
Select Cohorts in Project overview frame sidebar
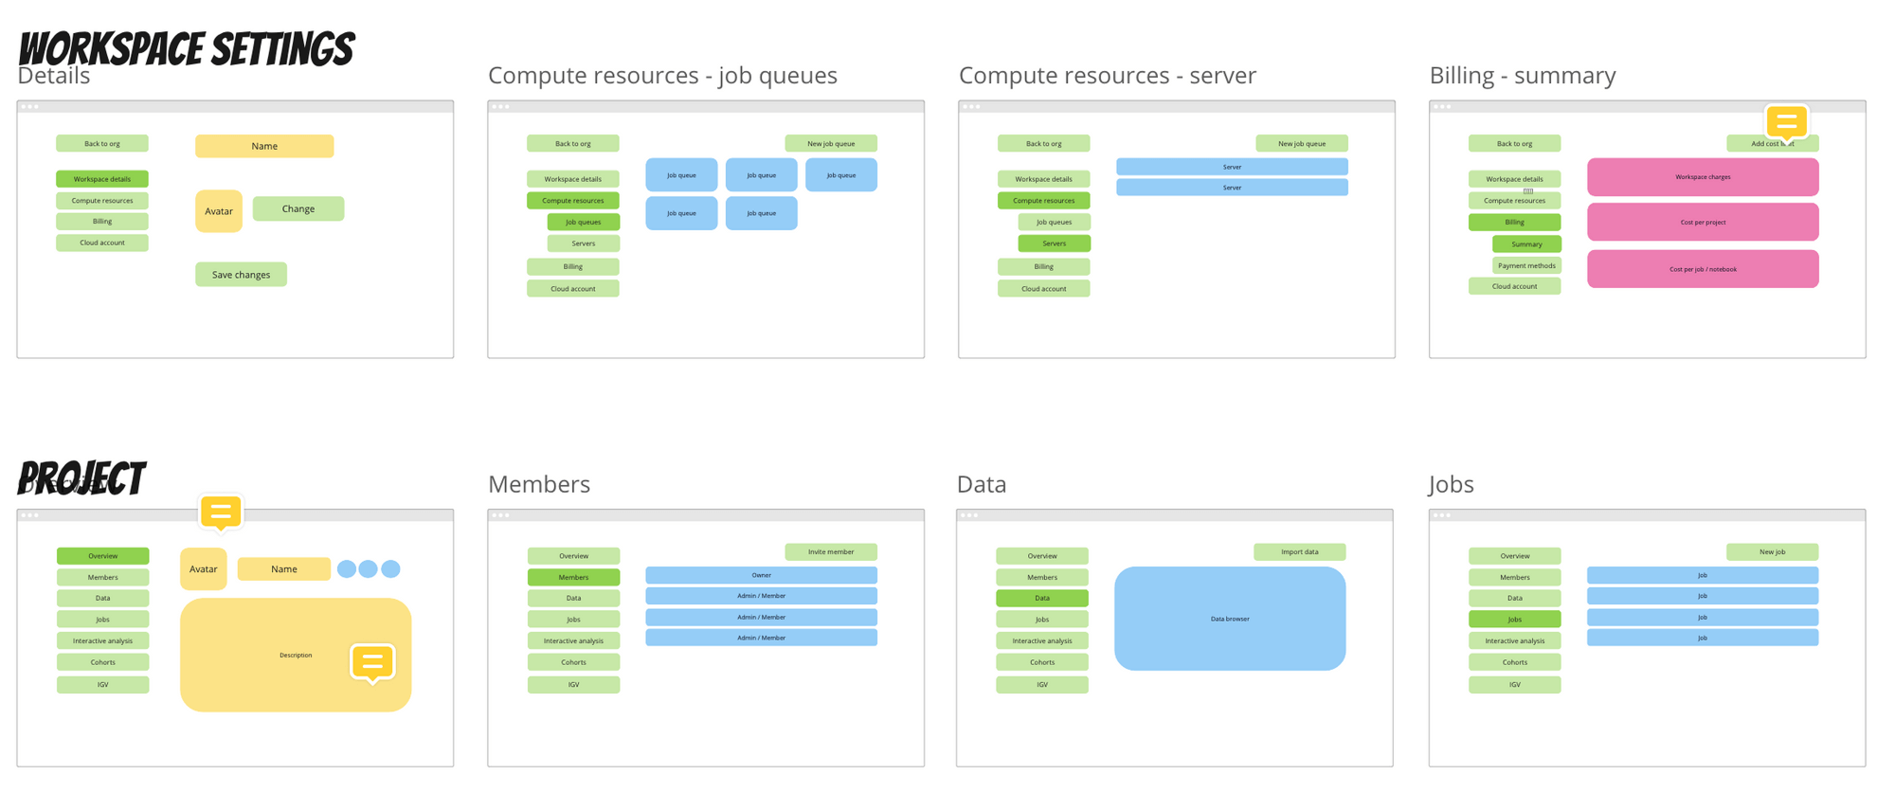point(103,663)
